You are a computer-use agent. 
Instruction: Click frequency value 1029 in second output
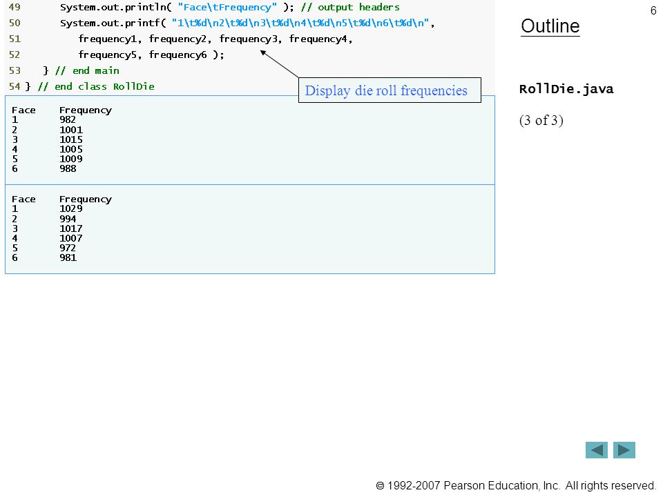[x=71, y=208]
